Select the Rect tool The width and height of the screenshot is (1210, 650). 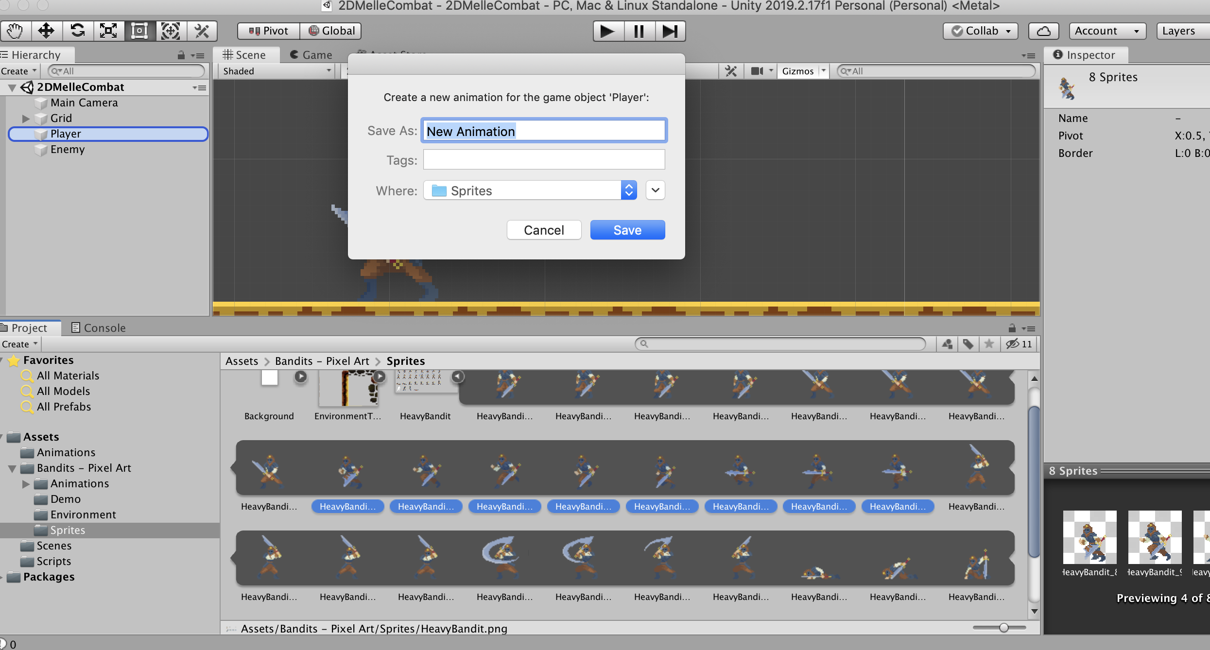coord(139,31)
